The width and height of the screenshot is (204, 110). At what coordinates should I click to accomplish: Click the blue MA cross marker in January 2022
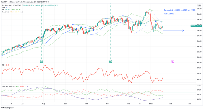tap(156, 22)
